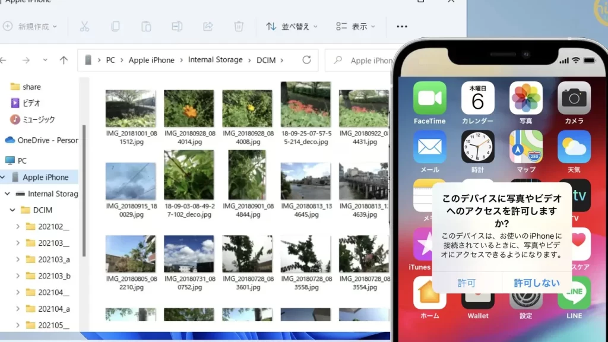Screen dimensions: 608x342
Task: Expand the 202102__ folder
Action: point(18,226)
